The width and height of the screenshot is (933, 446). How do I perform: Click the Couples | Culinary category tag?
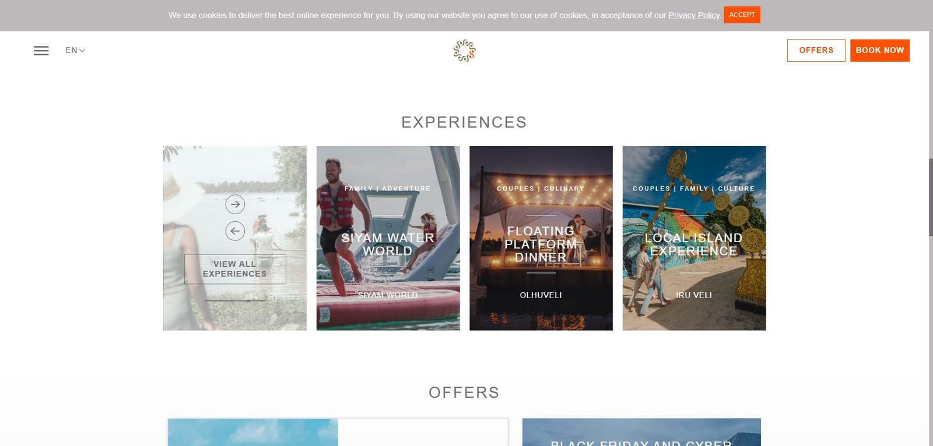pos(541,189)
